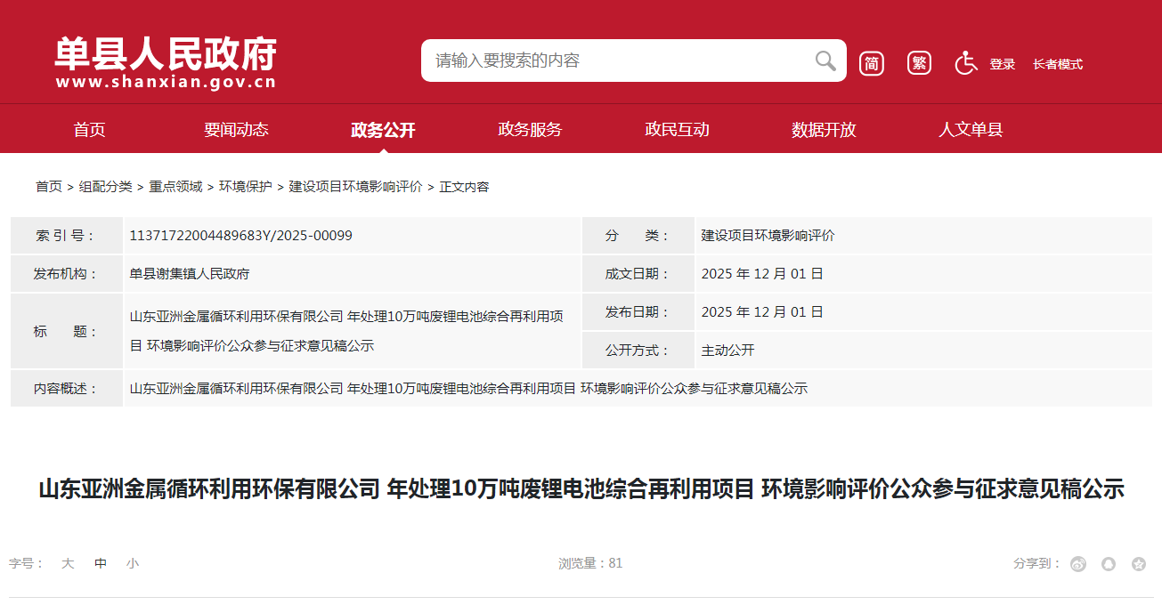Share article to QZone star icon

tap(1138, 564)
